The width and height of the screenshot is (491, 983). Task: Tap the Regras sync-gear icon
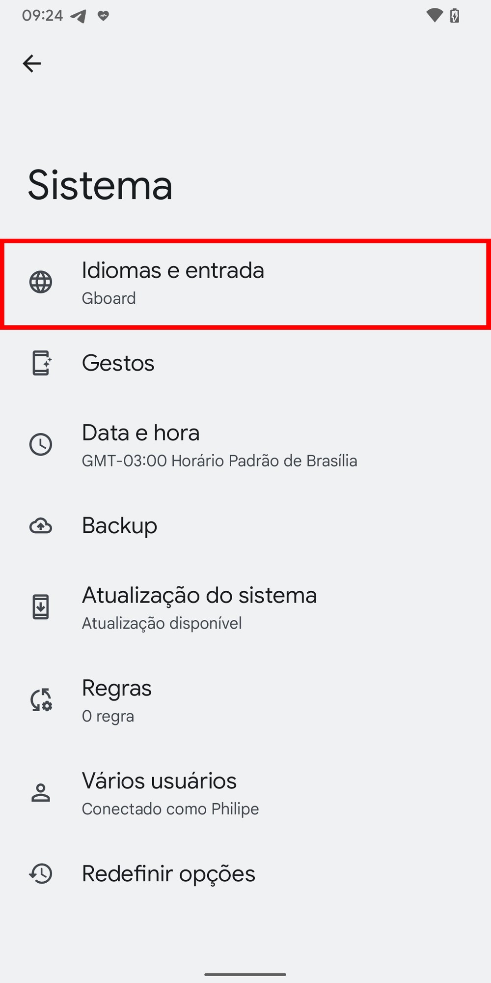tap(41, 700)
